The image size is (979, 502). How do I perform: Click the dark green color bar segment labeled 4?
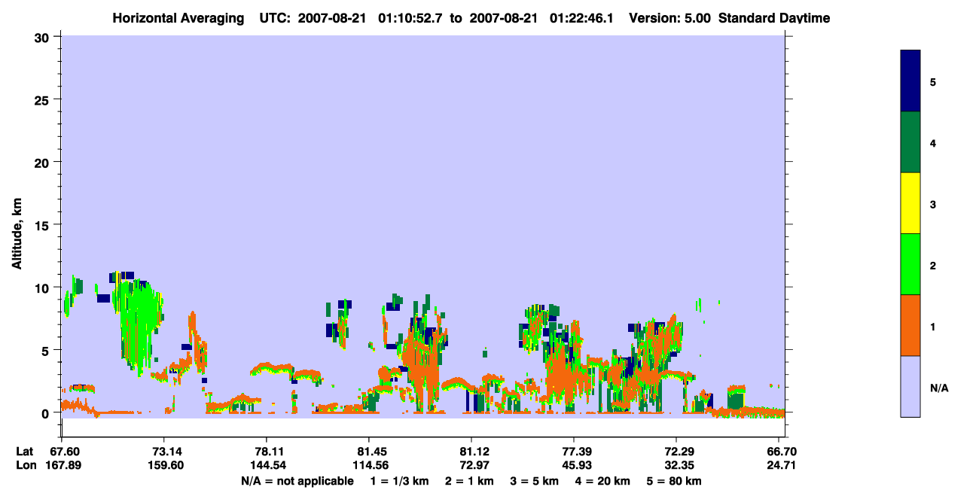[910, 142]
